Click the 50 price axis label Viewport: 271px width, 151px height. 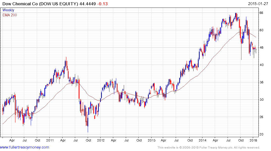pos(261,30)
